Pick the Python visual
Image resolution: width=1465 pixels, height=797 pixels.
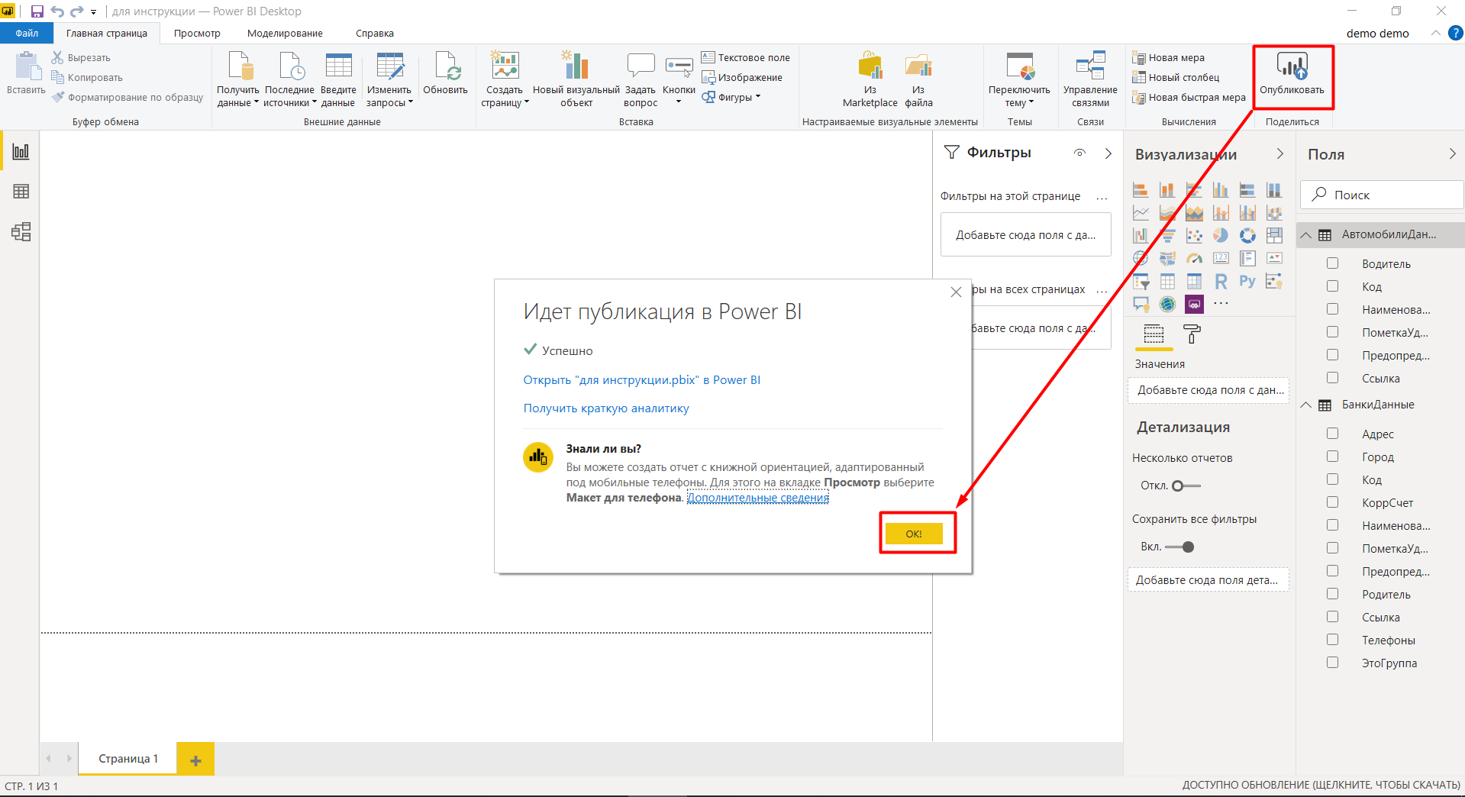pyautogui.click(x=1247, y=281)
